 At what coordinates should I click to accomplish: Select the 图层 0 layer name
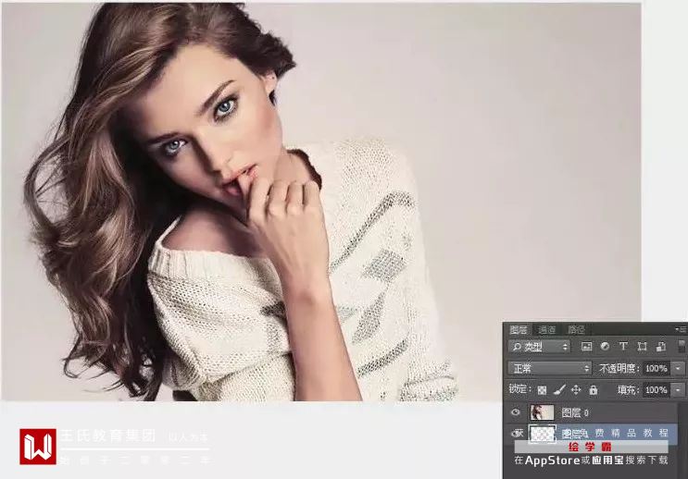[x=575, y=412]
